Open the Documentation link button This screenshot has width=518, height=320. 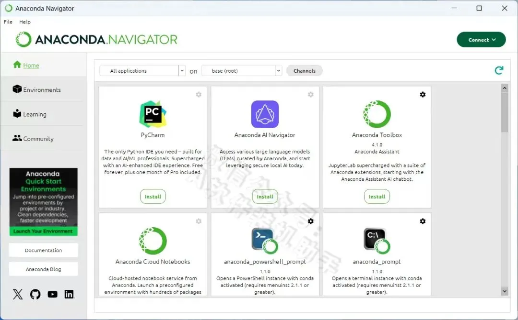click(43, 250)
